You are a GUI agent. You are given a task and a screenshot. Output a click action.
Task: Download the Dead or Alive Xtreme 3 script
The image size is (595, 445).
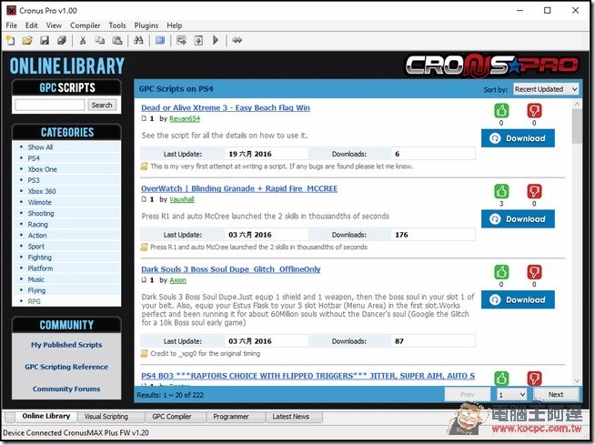(x=518, y=138)
